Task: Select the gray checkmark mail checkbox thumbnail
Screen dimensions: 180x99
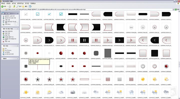Action: click(26, 14)
